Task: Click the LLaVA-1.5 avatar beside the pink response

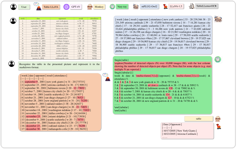Action: pyautogui.click(x=218, y=126)
